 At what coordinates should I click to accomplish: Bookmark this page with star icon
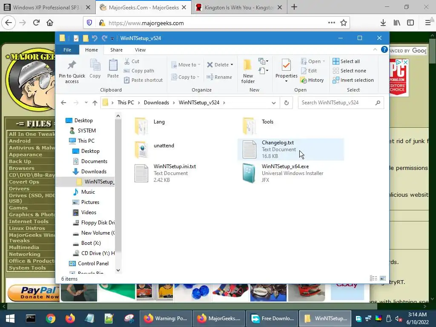click(x=344, y=23)
